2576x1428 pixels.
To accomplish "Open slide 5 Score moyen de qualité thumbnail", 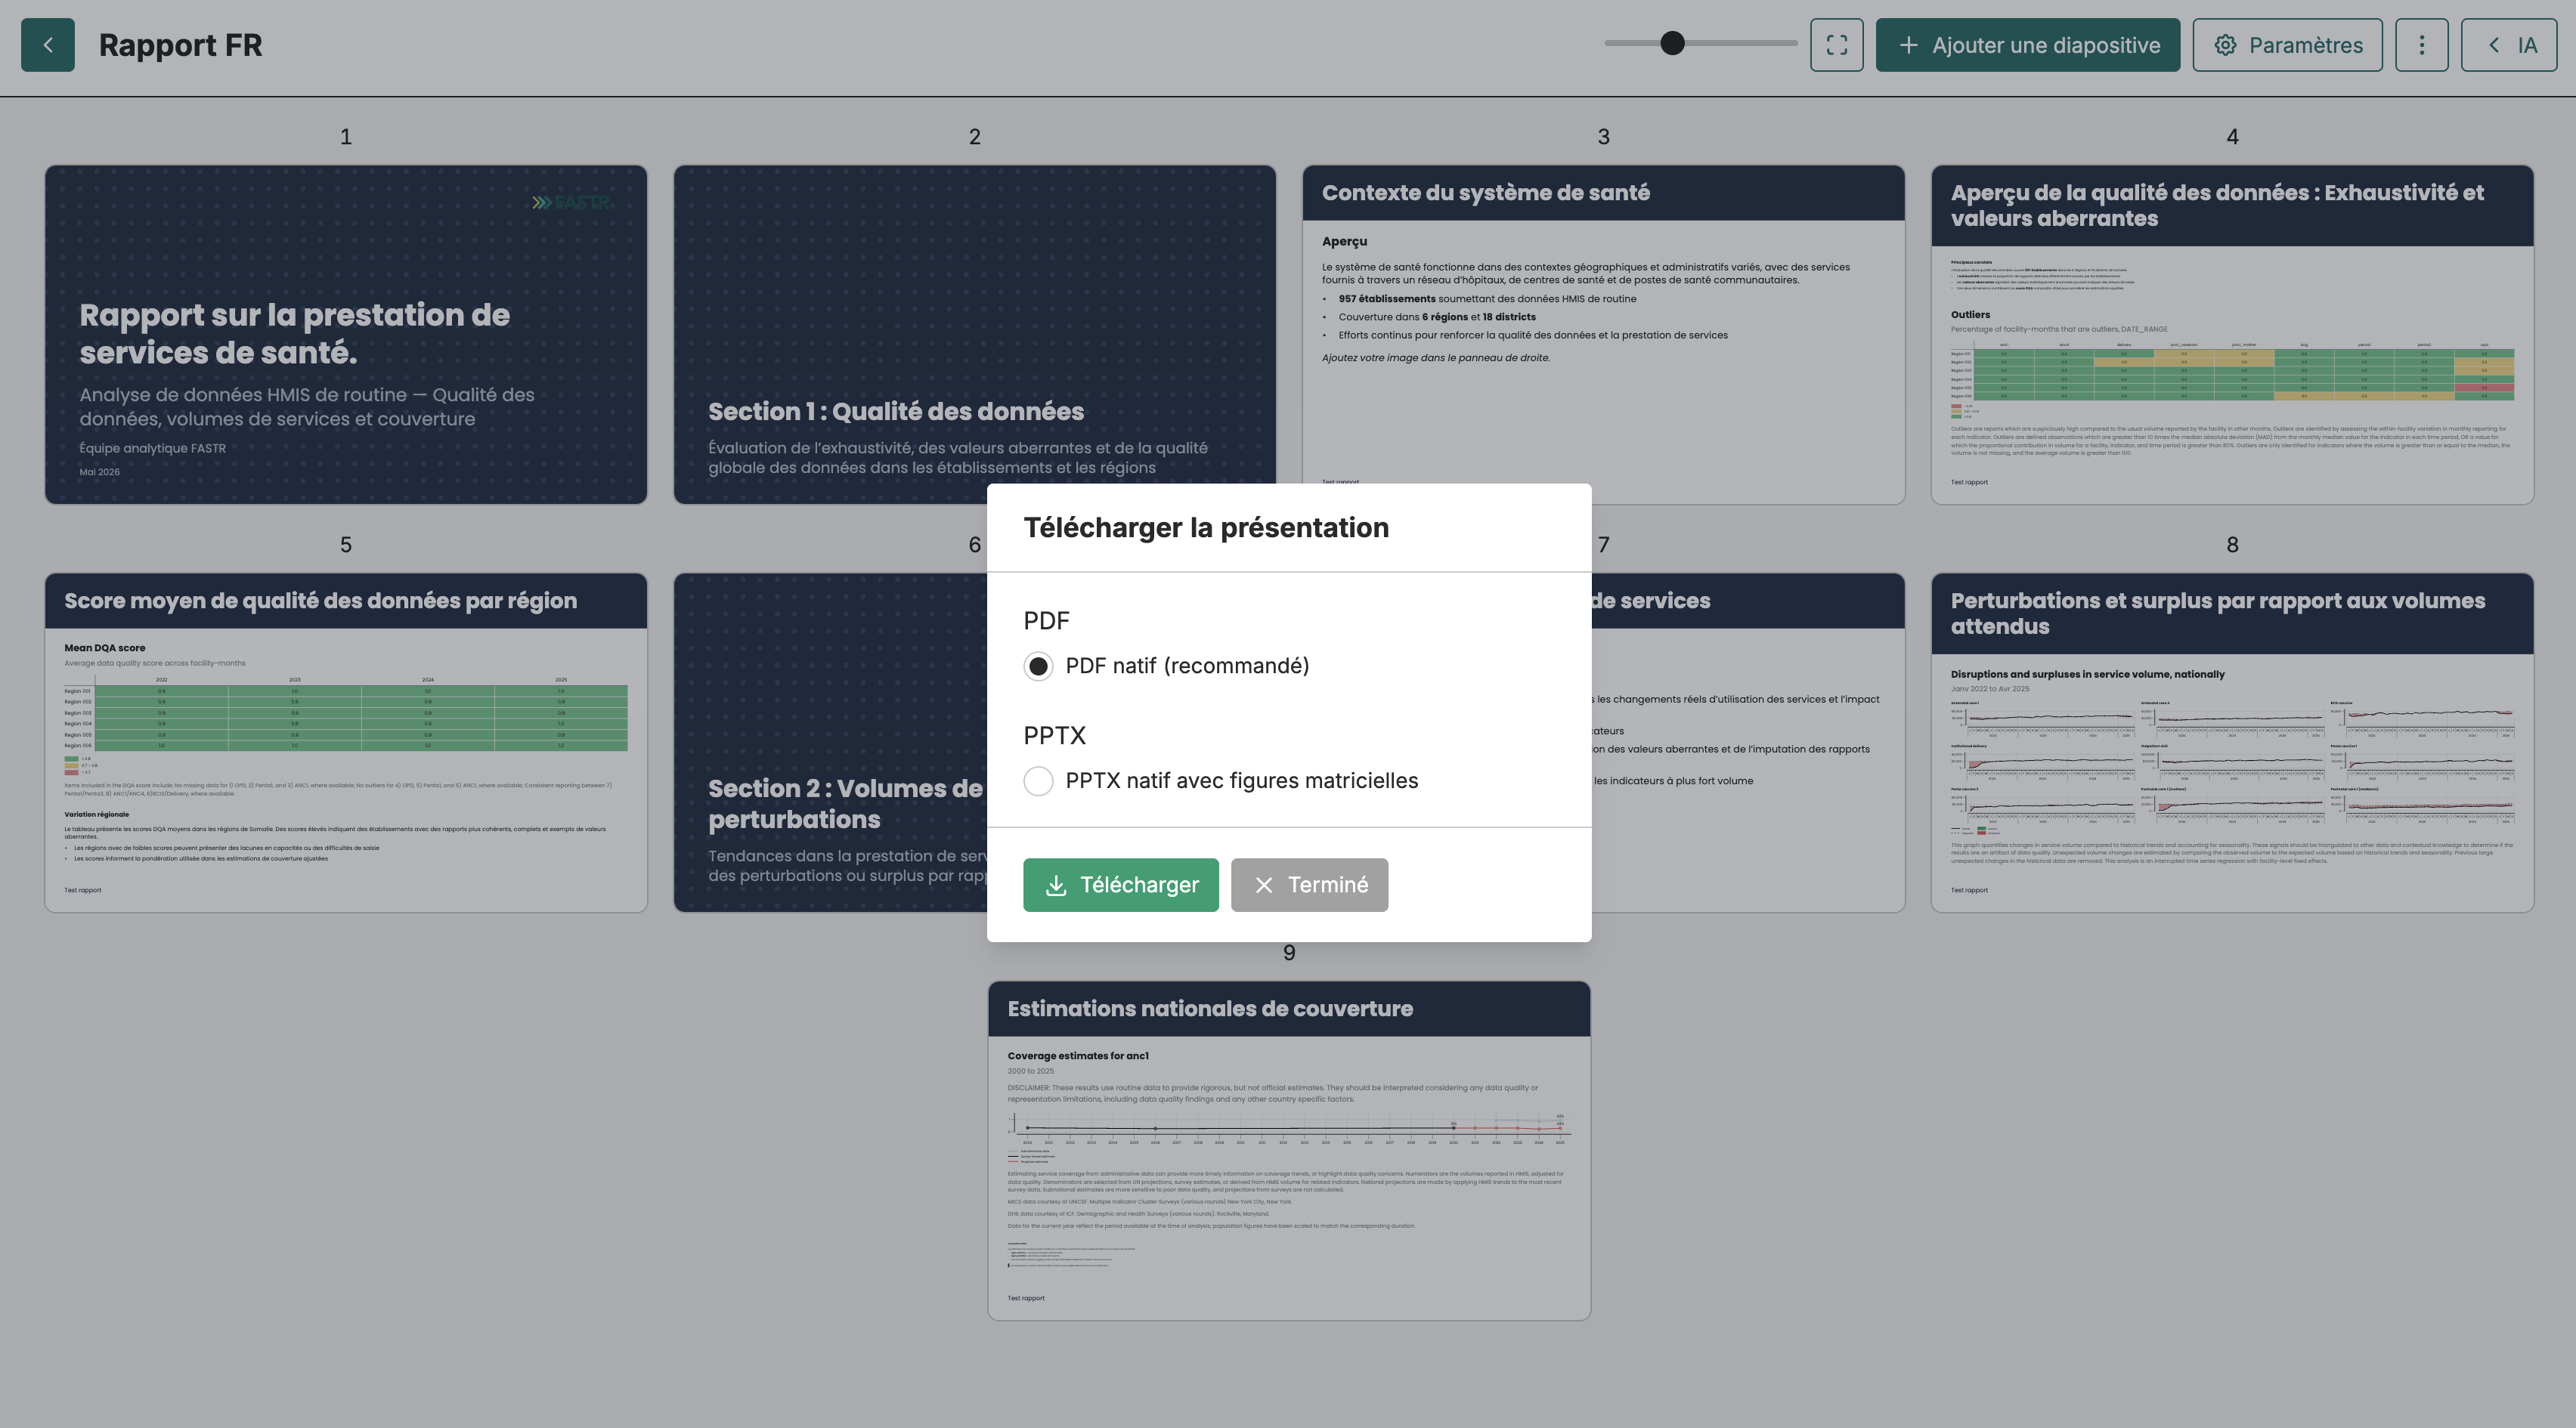I will (x=346, y=743).
